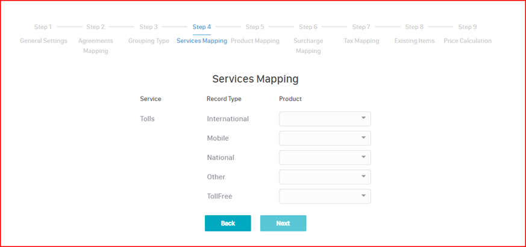This screenshot has height=247, width=526.
Task: Go to Step 1 General Settings
Action: (44, 34)
